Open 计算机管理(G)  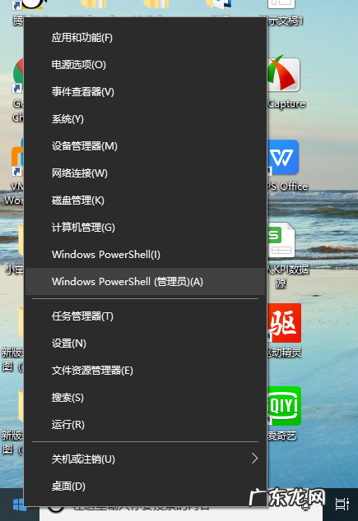(146, 228)
